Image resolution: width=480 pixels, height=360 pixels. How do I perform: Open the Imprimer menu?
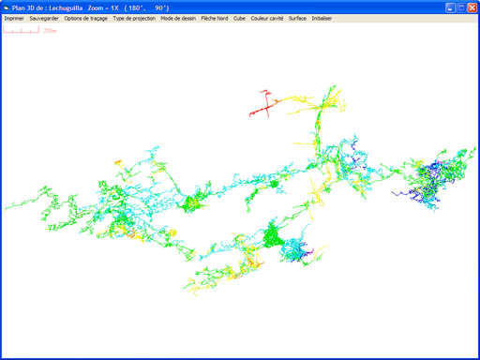pos(14,19)
